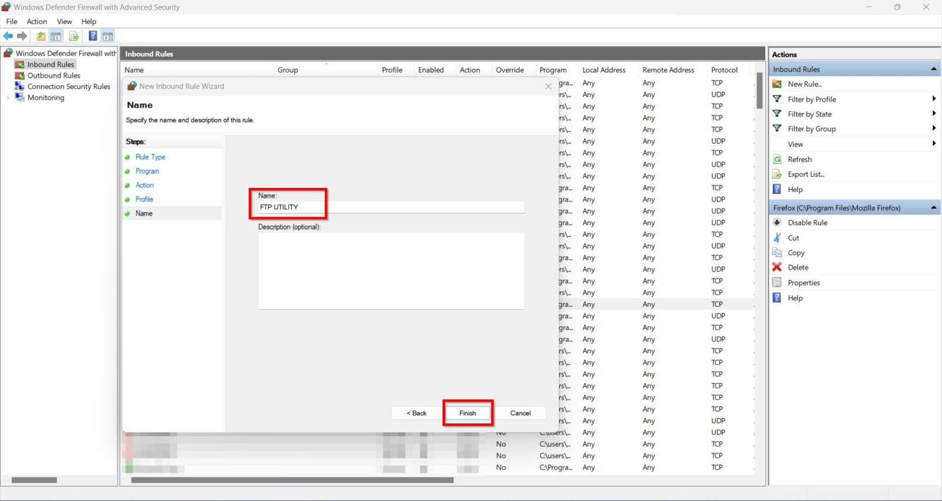This screenshot has width=942, height=501.
Task: Click the Export List toolbar icon
Action: (74, 37)
